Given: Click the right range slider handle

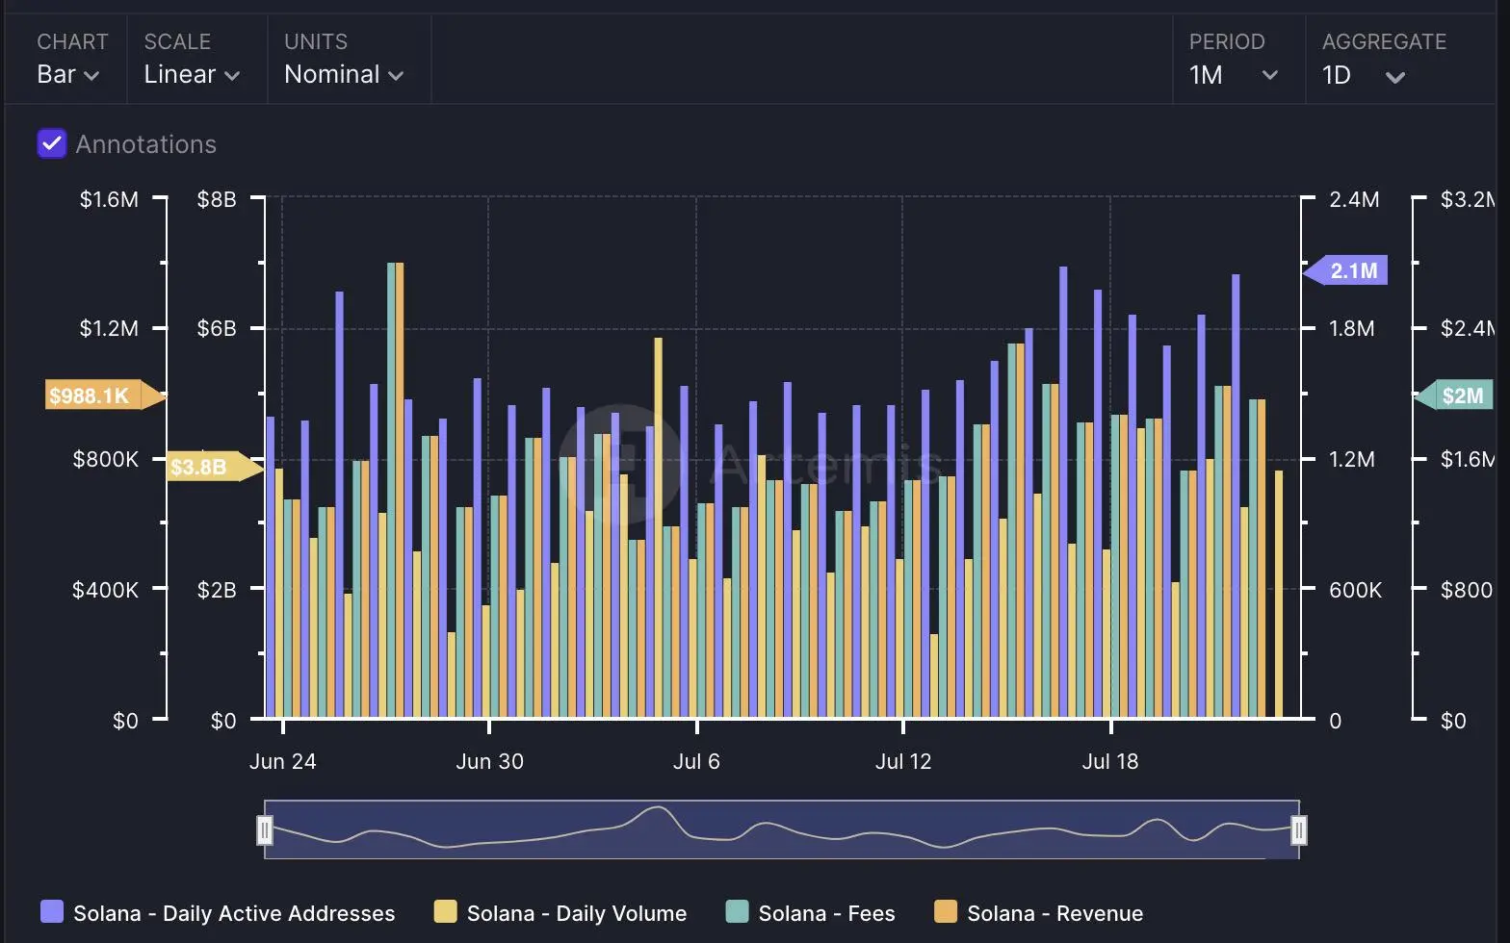Looking at the screenshot, I should pos(1298,829).
